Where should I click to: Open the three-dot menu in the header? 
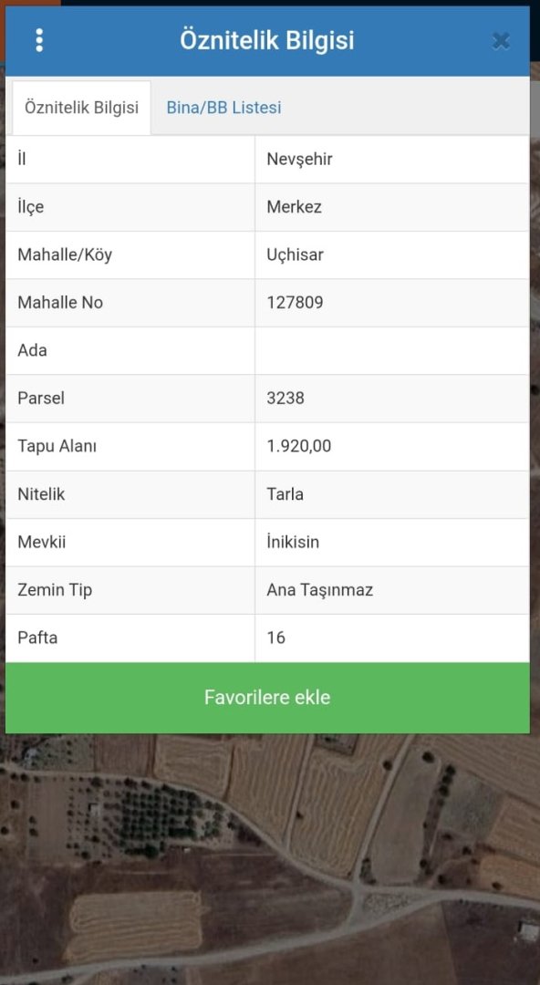[x=39, y=40]
